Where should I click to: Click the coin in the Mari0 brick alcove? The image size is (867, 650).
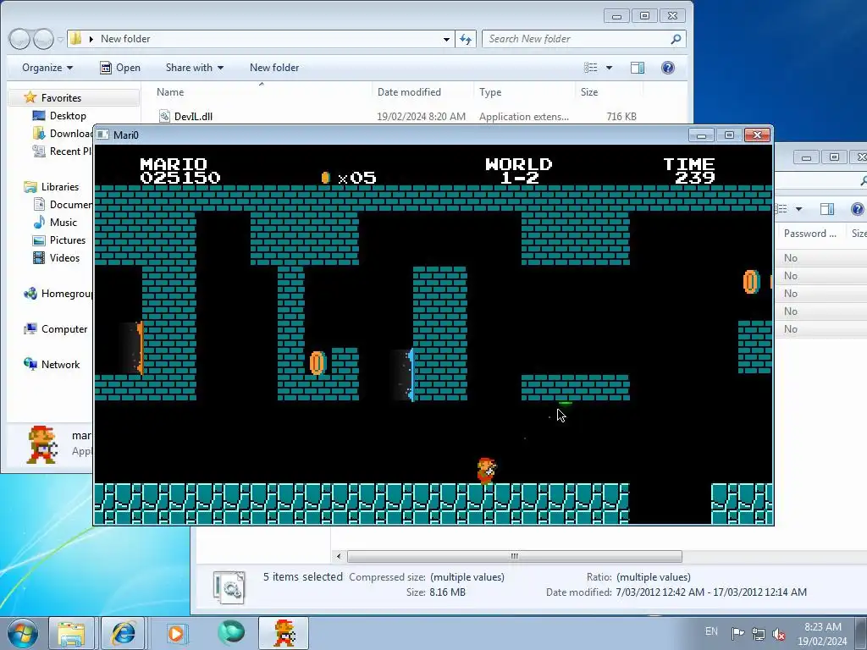(x=318, y=363)
